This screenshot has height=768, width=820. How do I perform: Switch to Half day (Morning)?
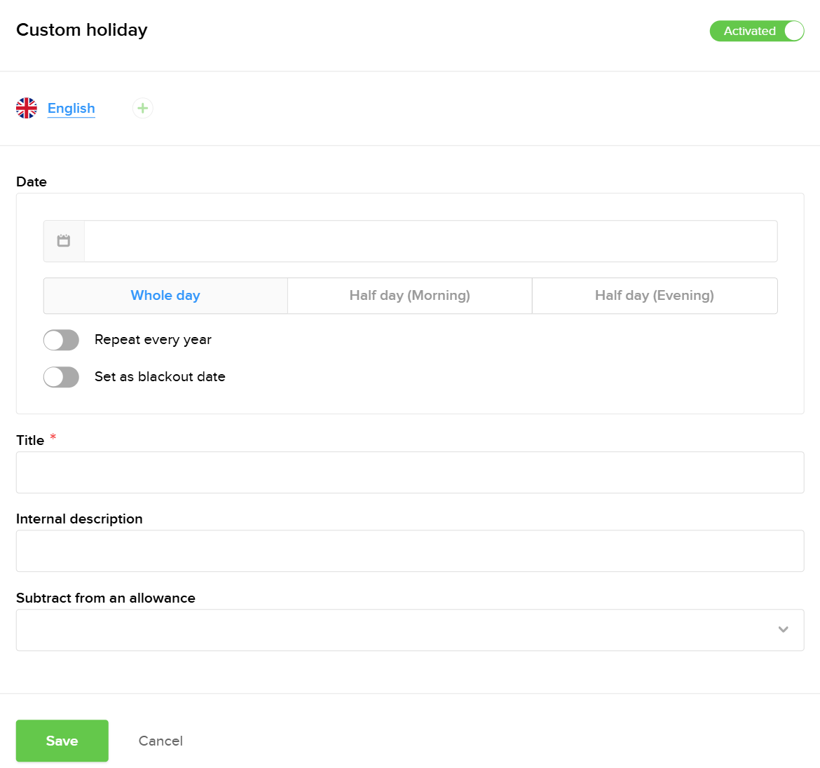click(409, 295)
